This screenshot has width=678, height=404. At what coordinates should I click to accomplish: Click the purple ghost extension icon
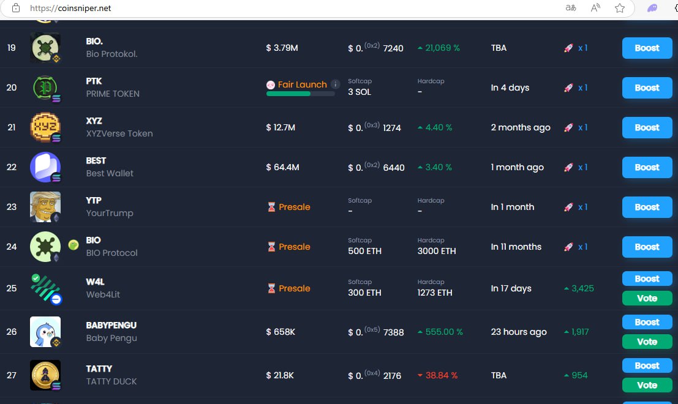(652, 8)
